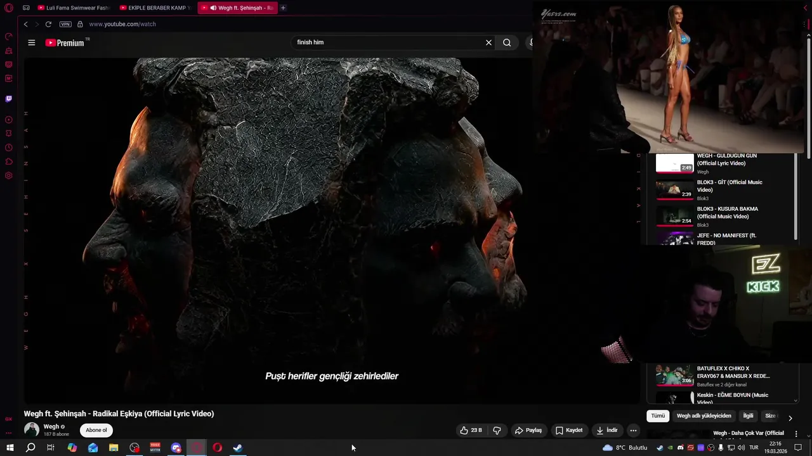Save the video with Kaydet
The width and height of the screenshot is (812, 456).
(568, 431)
